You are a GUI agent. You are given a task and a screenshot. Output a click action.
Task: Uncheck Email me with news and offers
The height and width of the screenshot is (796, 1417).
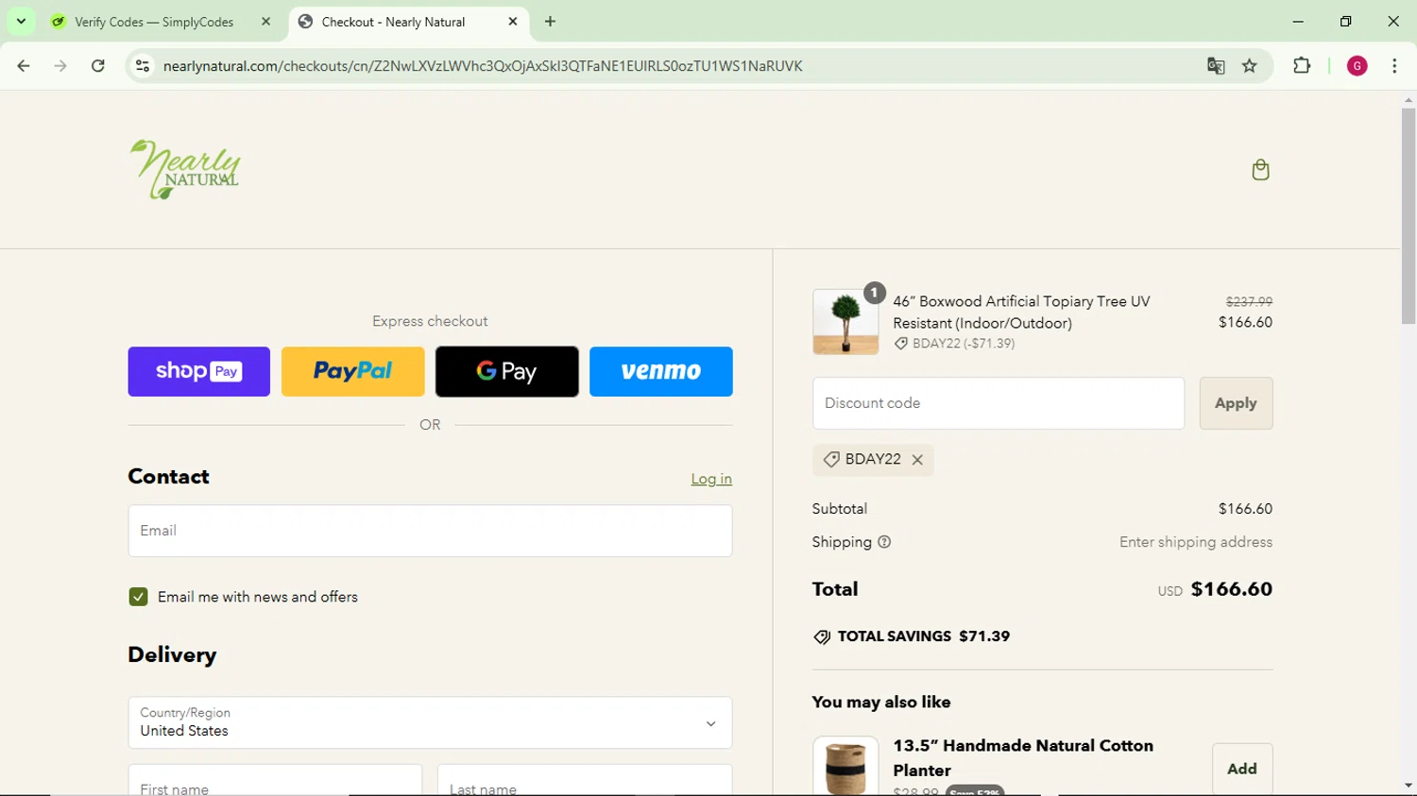[138, 597]
